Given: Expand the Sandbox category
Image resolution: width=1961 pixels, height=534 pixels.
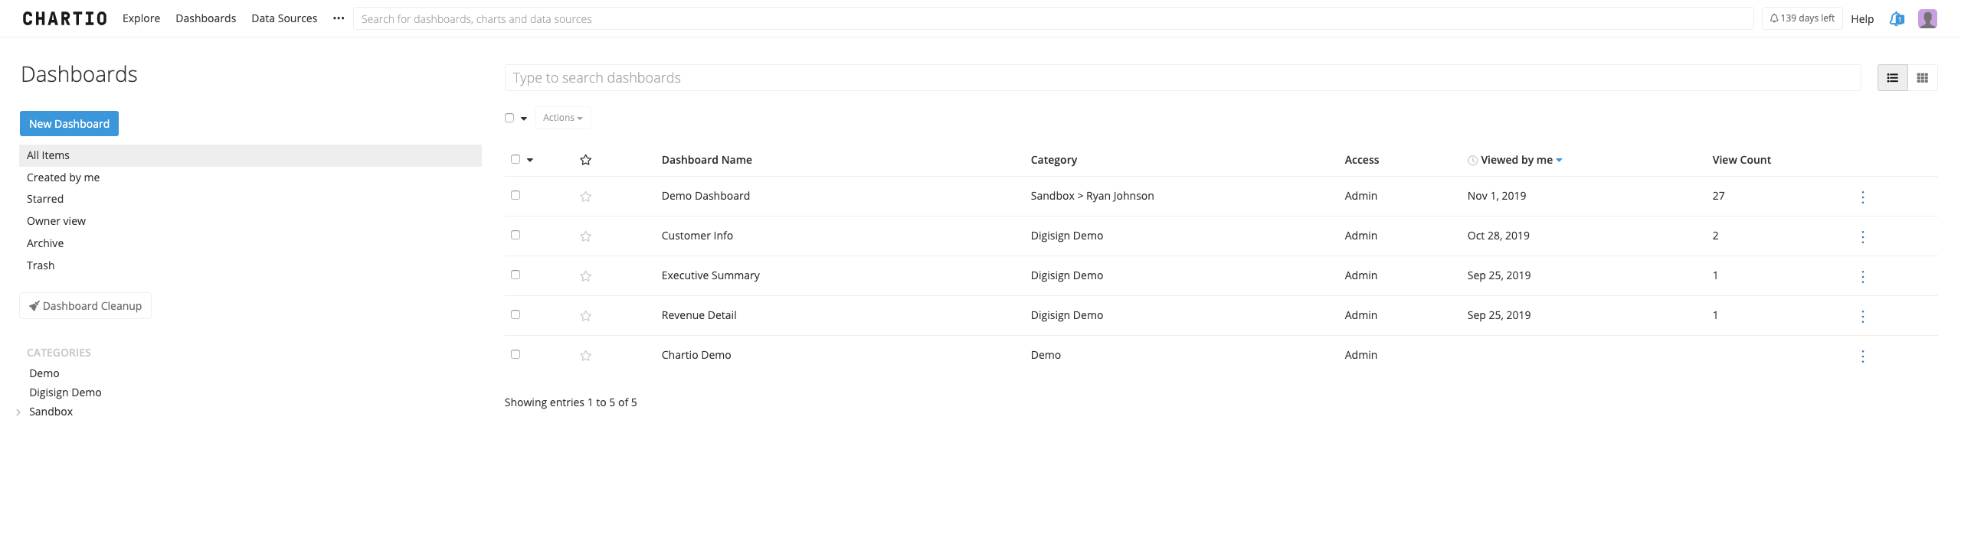Looking at the screenshot, I should [18, 412].
